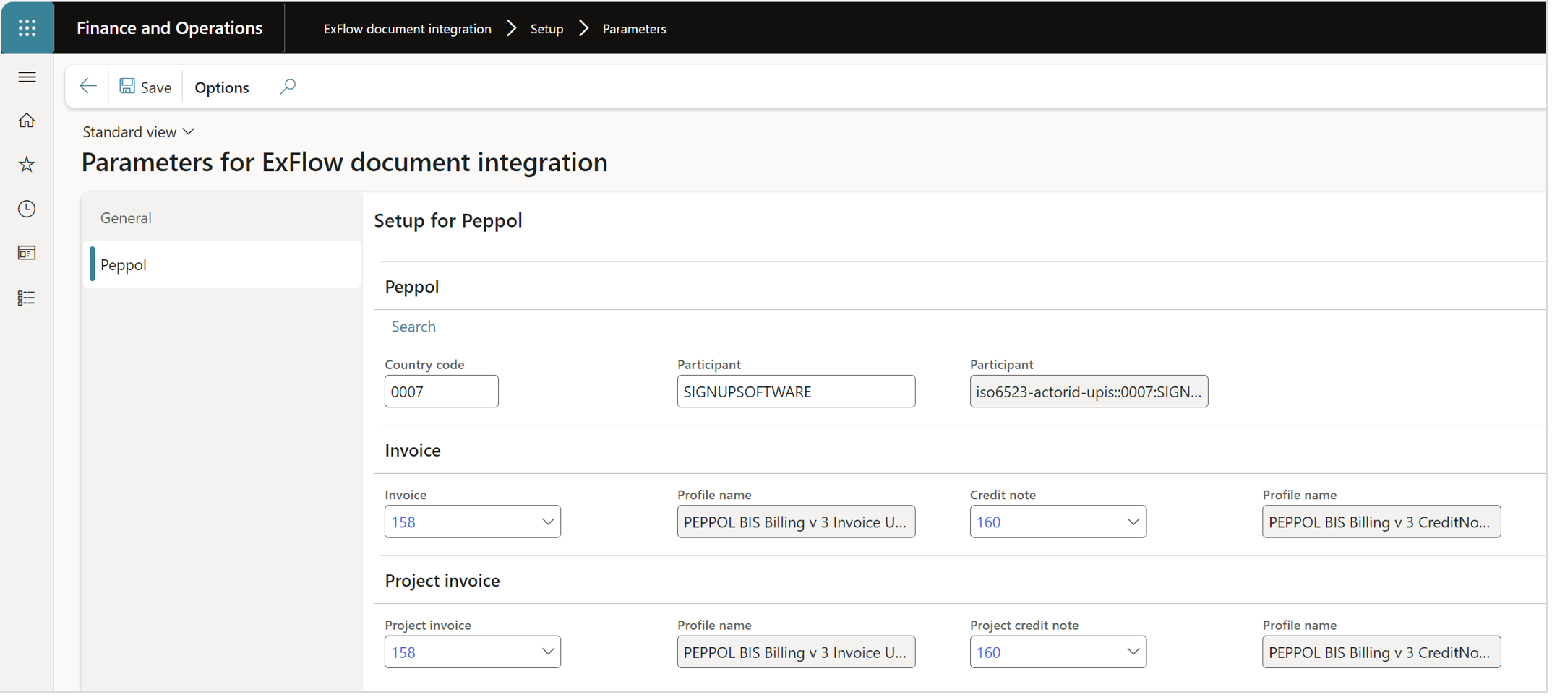The height and width of the screenshot is (700, 1552).
Task: Go to Home via house icon
Action: tap(27, 121)
